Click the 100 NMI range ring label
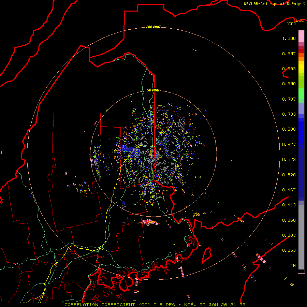 (153, 27)
